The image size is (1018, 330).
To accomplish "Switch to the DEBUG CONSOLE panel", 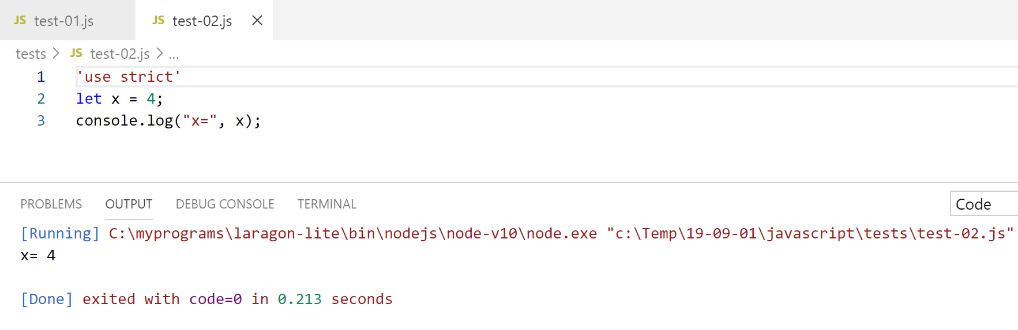I will coord(225,204).
